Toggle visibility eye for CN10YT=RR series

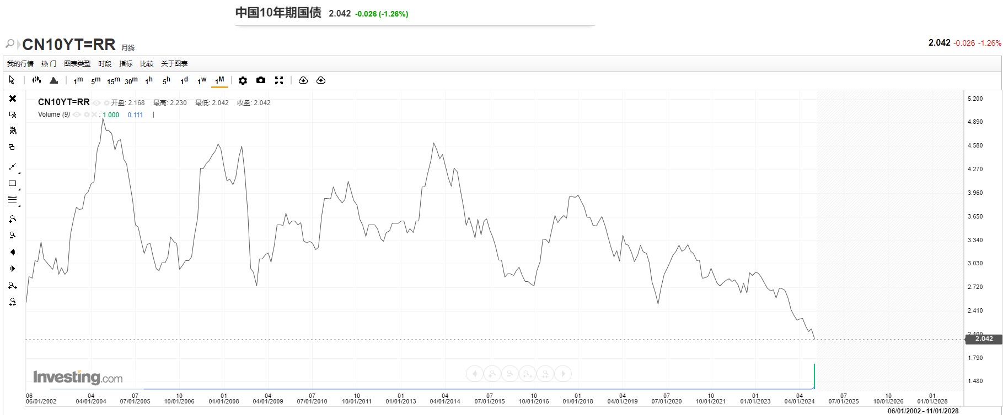click(97, 103)
